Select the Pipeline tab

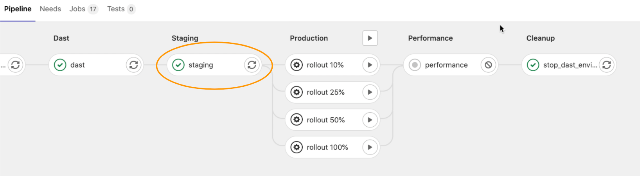coord(18,9)
